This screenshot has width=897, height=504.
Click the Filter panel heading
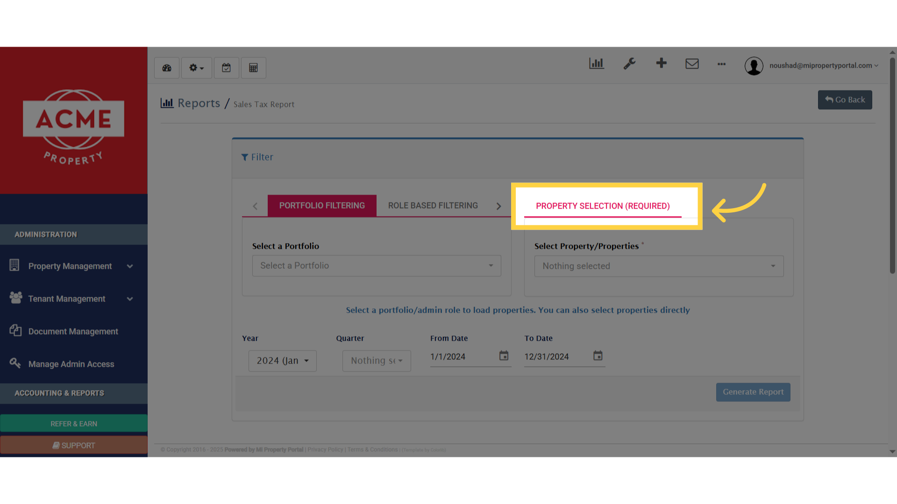click(257, 157)
